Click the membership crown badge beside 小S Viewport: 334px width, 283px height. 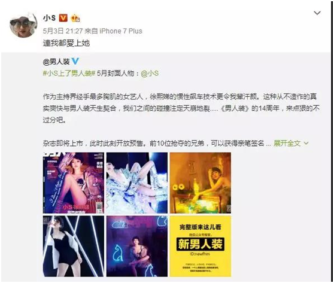pyautogui.click(x=75, y=18)
